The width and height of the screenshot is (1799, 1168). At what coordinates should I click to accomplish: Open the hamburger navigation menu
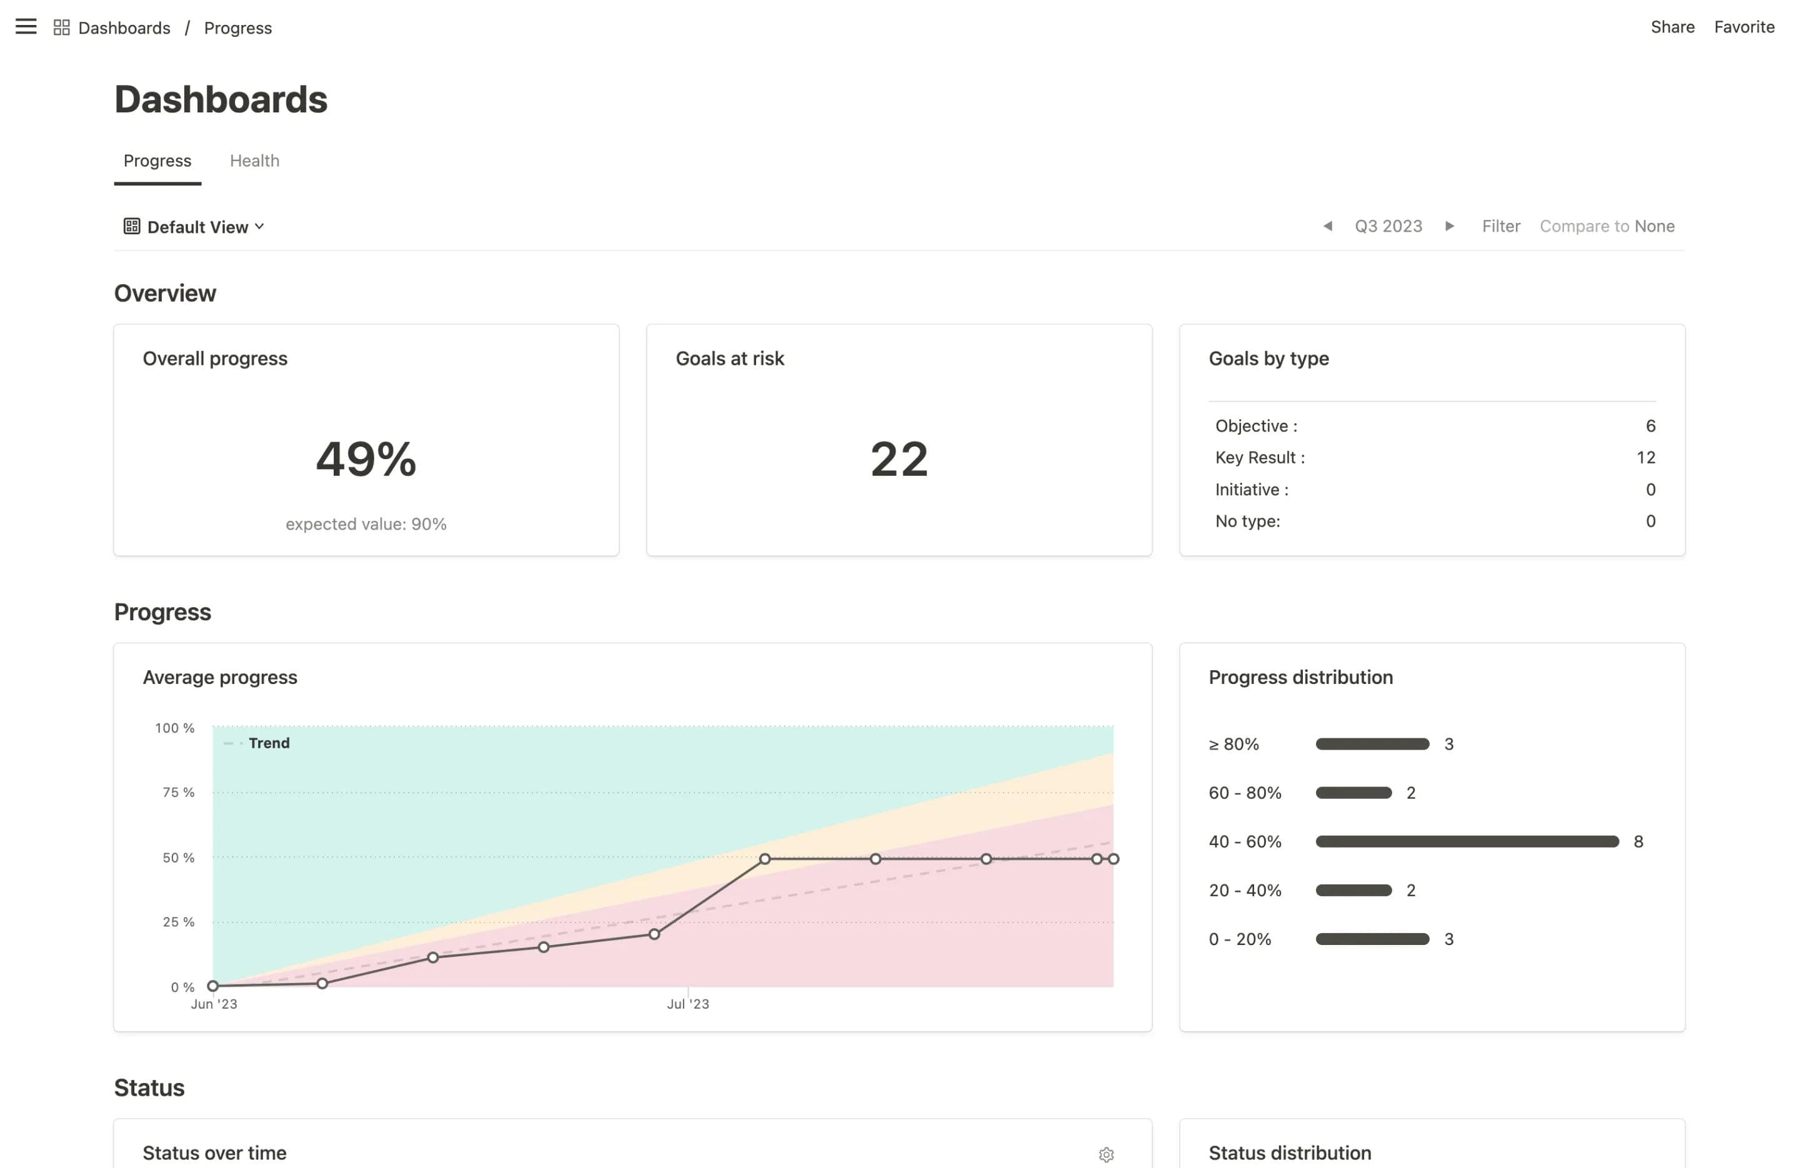26,26
